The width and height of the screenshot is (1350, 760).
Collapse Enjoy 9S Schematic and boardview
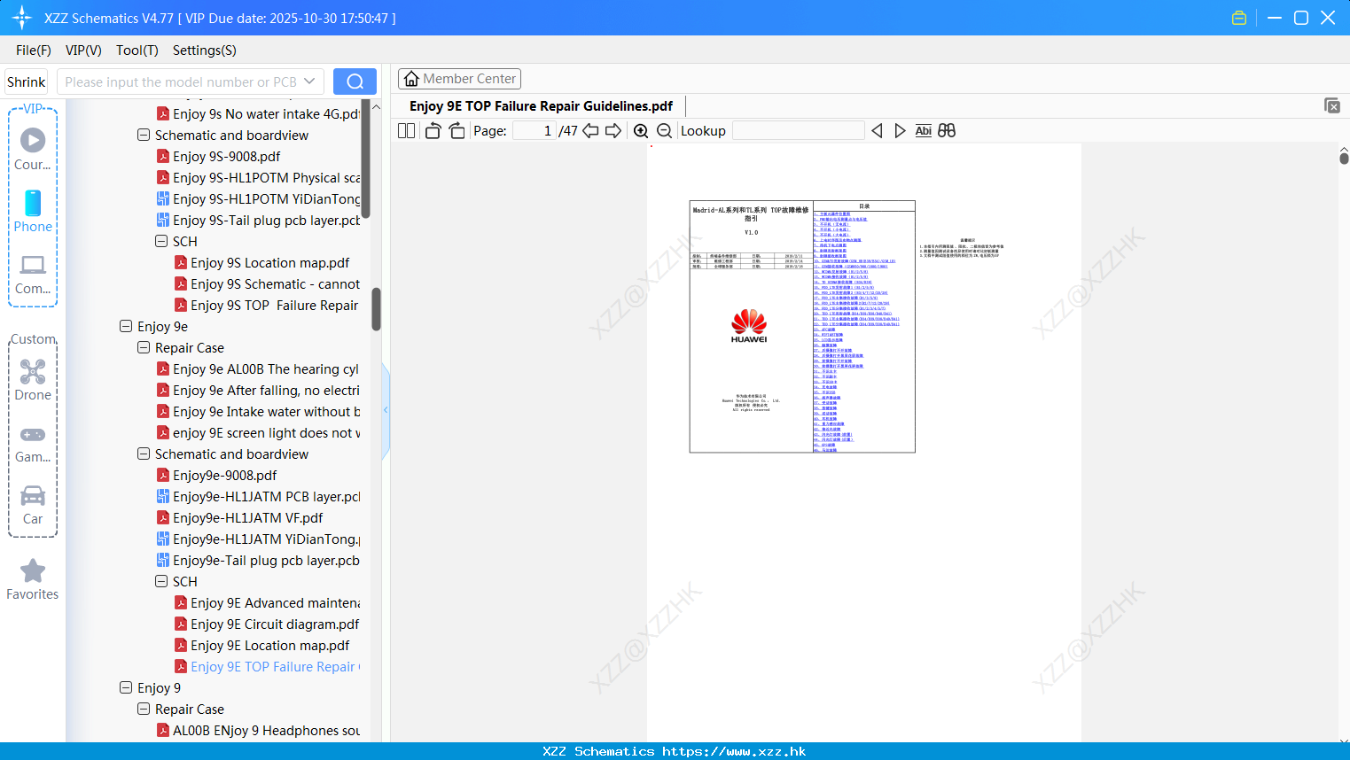[144, 135]
